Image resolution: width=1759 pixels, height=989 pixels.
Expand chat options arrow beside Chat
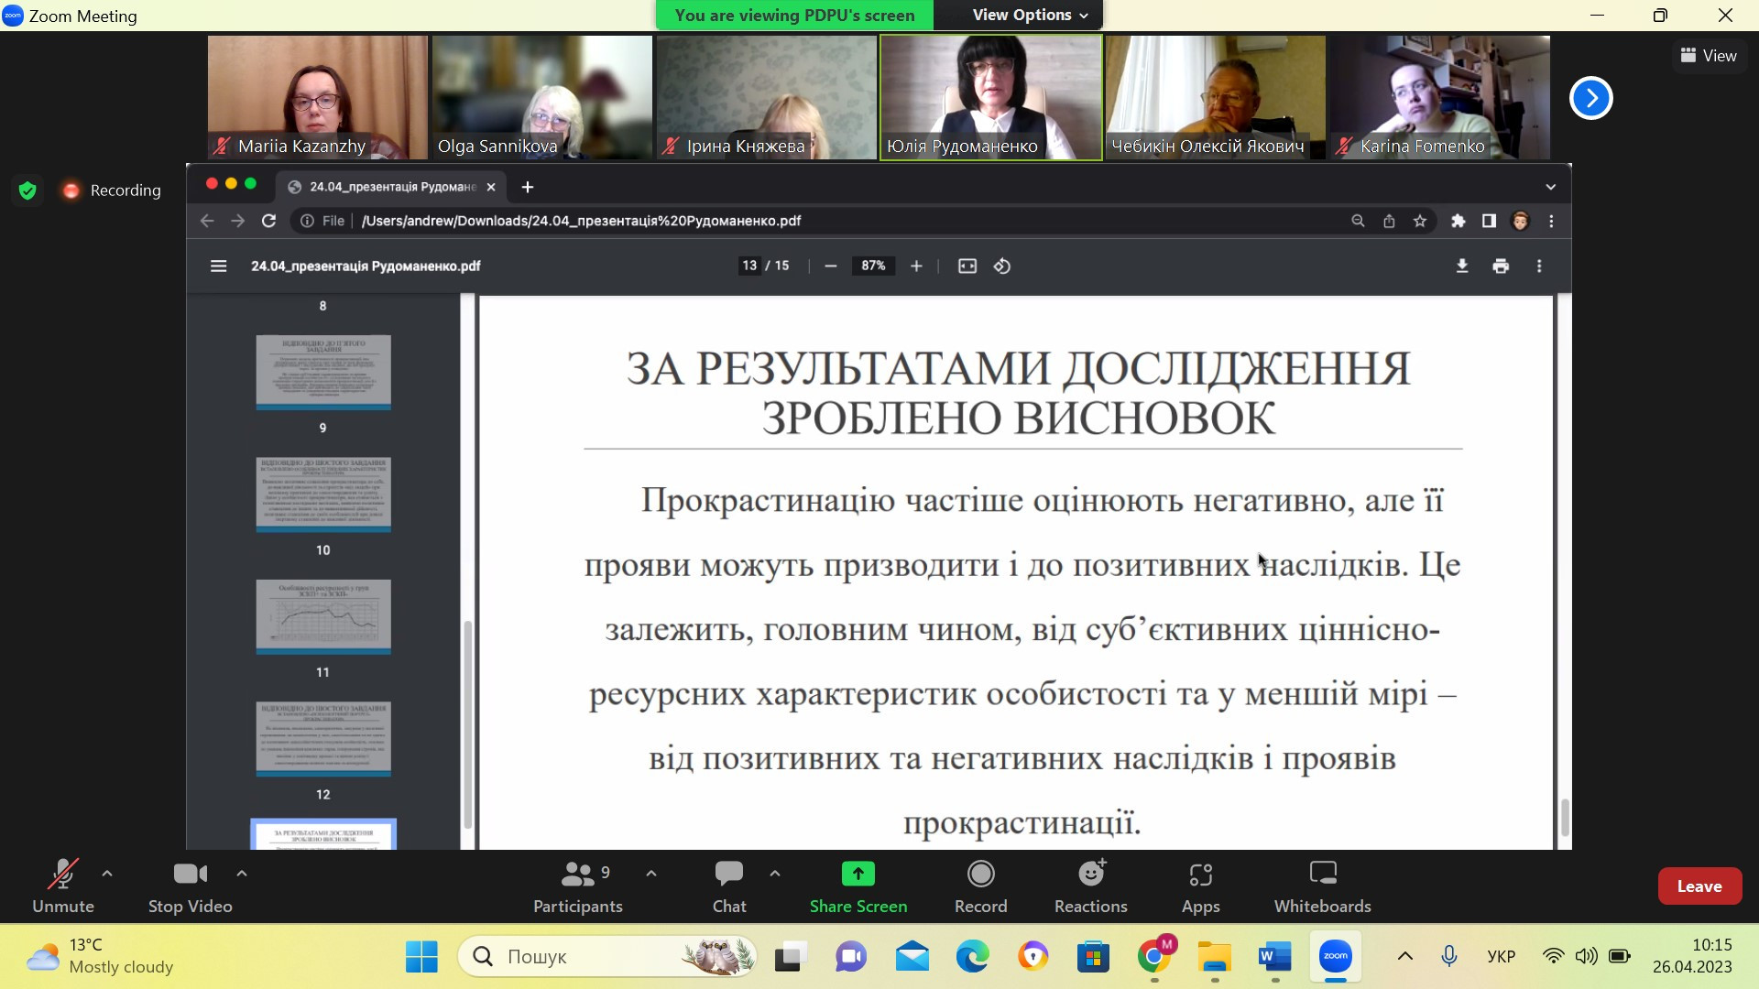pos(775,873)
